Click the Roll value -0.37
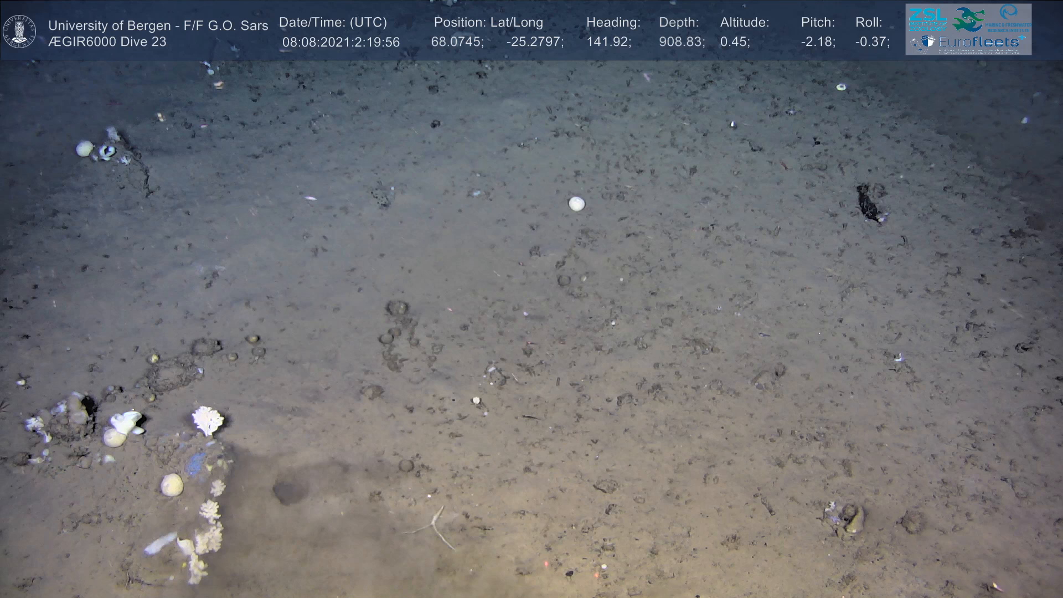 pos(872,42)
